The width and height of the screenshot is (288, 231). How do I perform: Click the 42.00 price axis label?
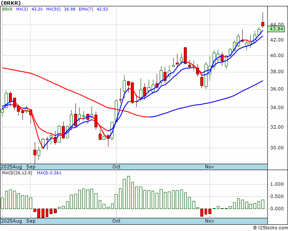point(277,40)
